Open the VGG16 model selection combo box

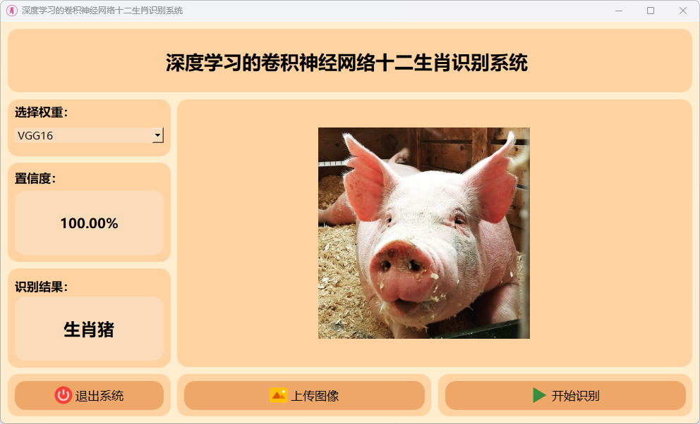click(90, 135)
